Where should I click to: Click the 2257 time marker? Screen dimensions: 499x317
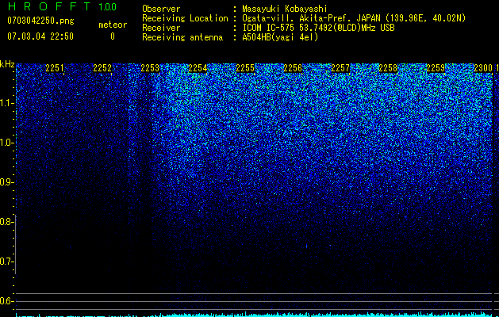(340, 68)
